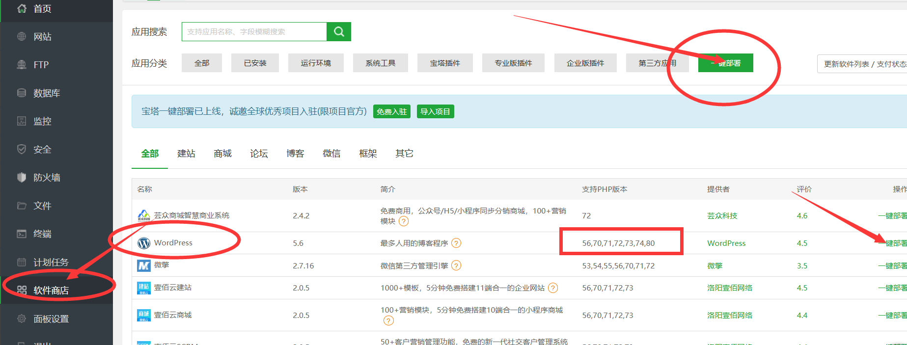This screenshot has height=345, width=907.
Task: Click the 微擎 app logo icon
Action: 144,265
